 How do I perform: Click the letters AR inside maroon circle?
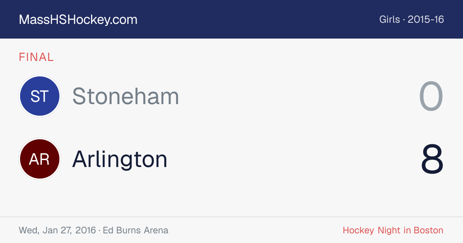coord(39,159)
